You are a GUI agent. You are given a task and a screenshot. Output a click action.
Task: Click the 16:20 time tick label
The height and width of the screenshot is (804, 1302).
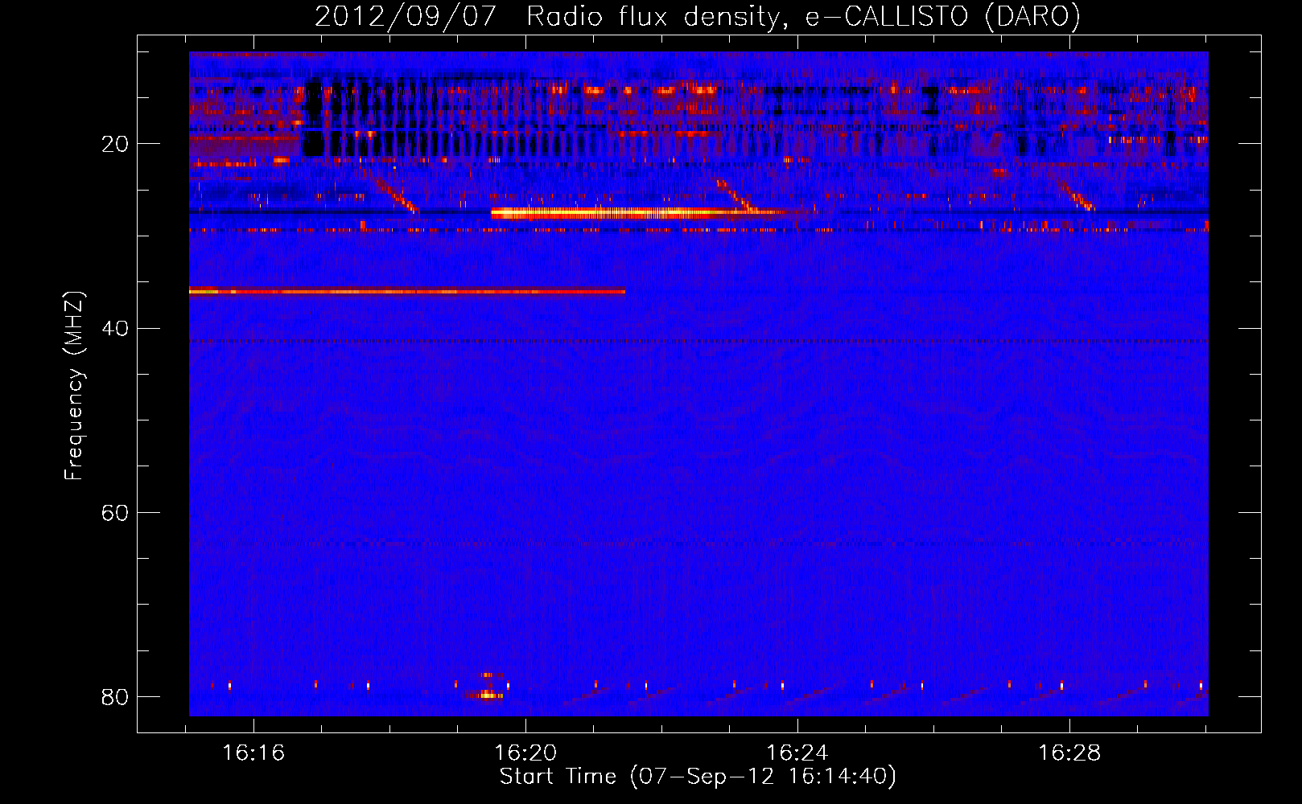[x=525, y=753]
